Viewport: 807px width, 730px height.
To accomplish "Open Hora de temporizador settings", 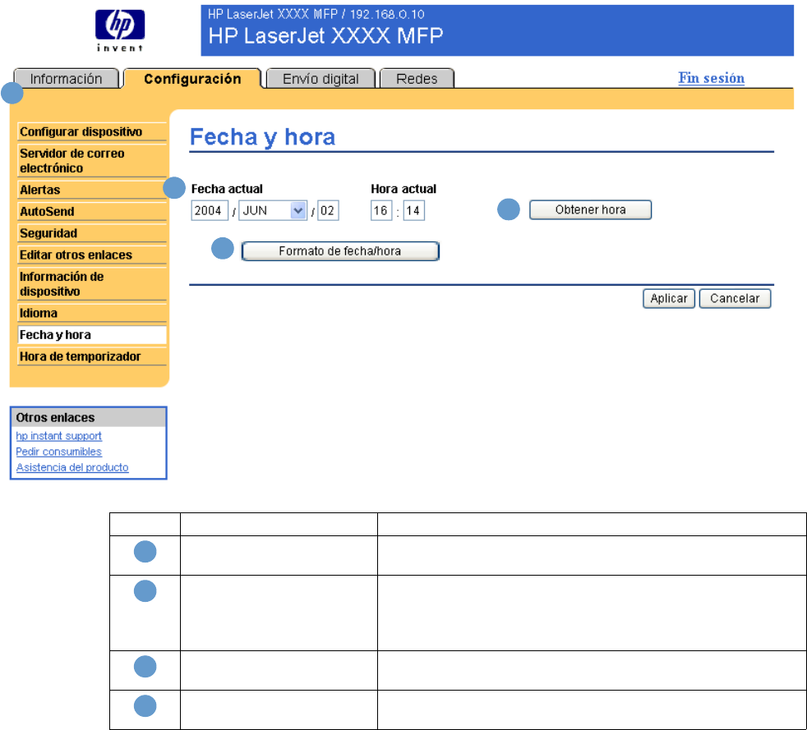I will (x=92, y=356).
